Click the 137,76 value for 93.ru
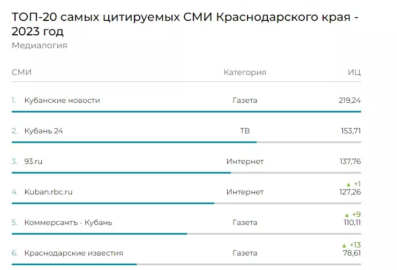397x270 pixels. (350, 161)
